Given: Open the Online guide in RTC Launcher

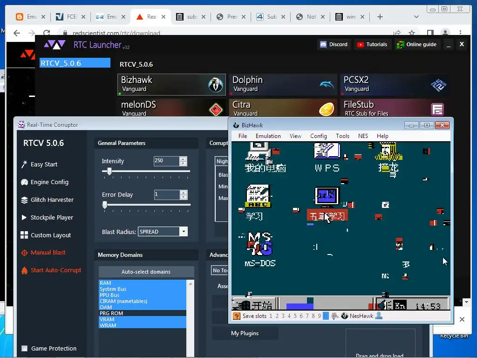Looking at the screenshot, I should tap(417, 44).
